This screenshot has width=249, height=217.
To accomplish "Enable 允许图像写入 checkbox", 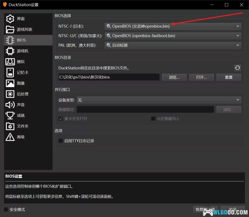I will click(x=153, y=118).
